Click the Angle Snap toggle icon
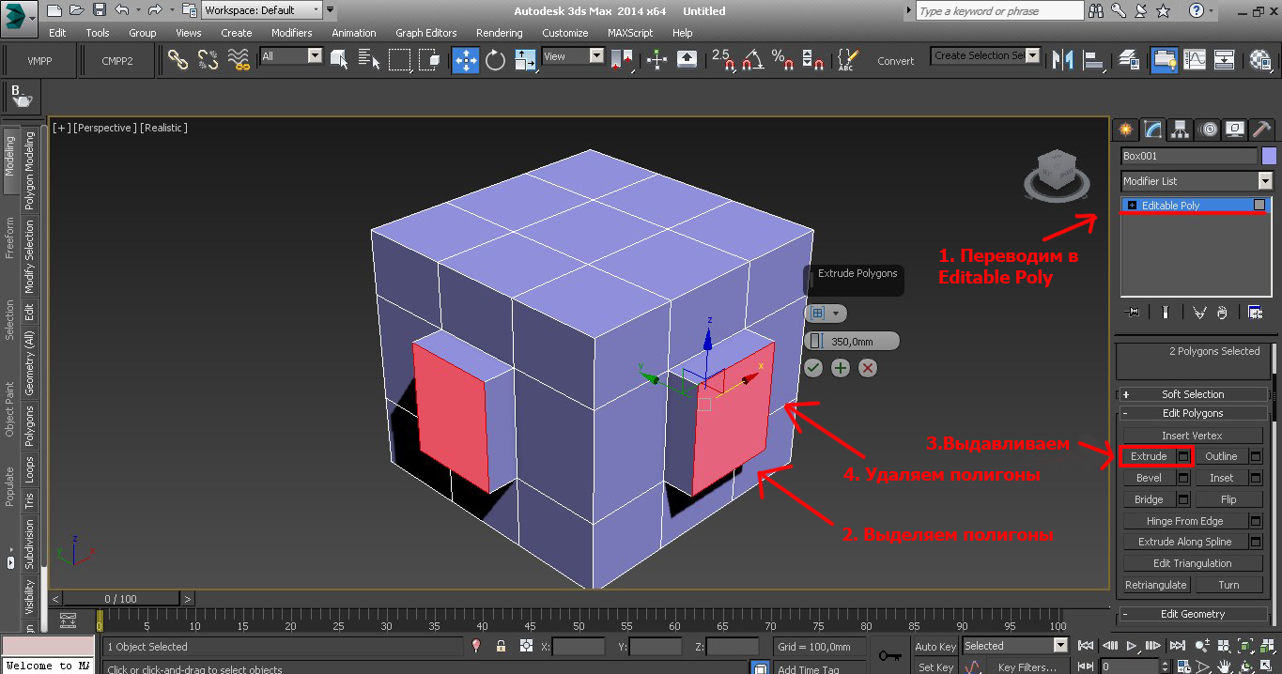Image resolution: width=1282 pixels, height=674 pixels. pyautogui.click(x=752, y=59)
